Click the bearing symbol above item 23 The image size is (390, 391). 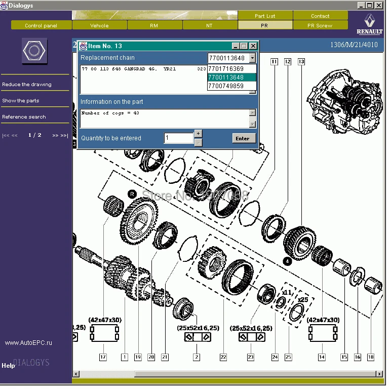tap(252, 337)
